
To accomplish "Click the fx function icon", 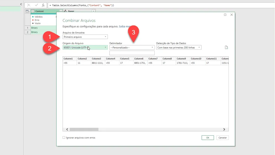I will click(43, 5).
